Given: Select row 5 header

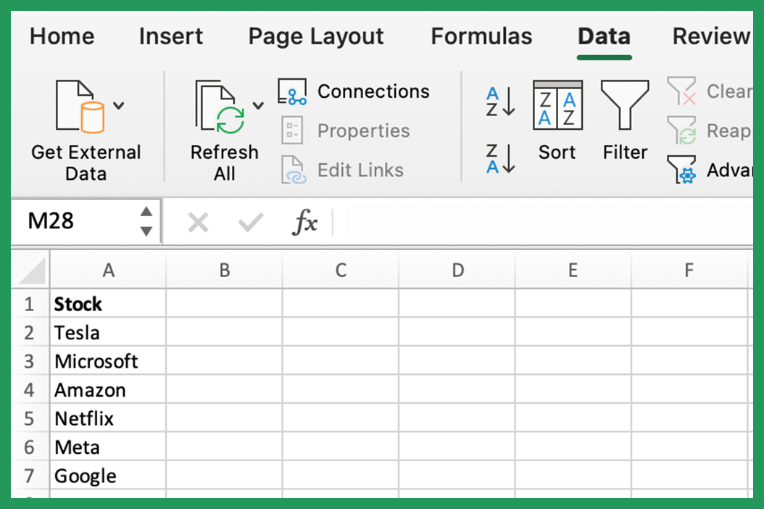Looking at the screenshot, I should click(29, 418).
